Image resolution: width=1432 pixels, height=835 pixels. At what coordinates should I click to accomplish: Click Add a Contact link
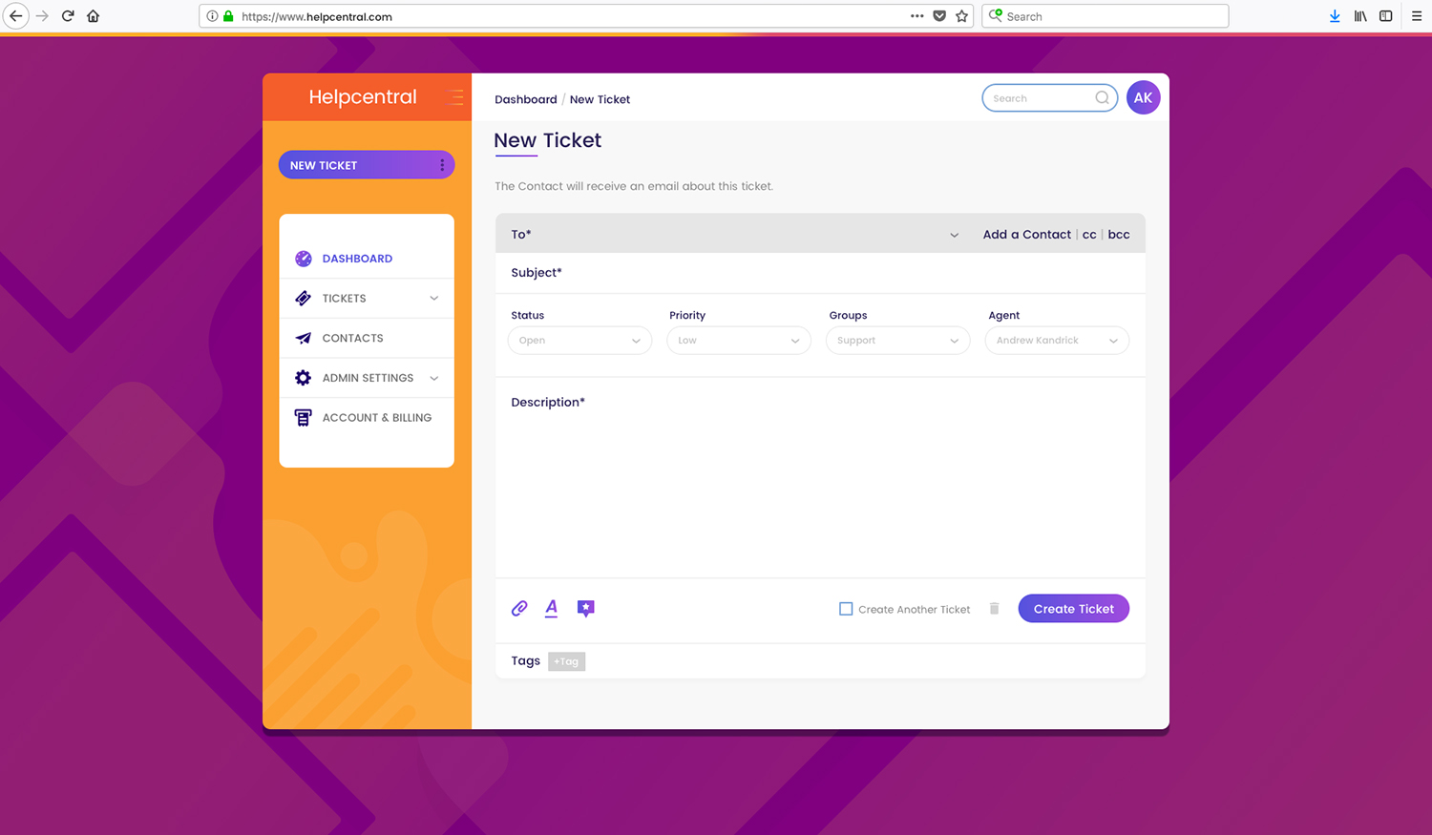click(x=1026, y=234)
